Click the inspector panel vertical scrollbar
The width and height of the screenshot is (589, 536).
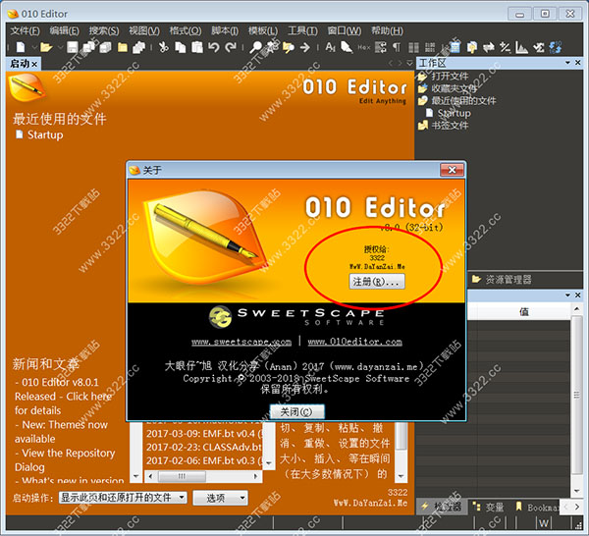pyautogui.click(x=576, y=400)
